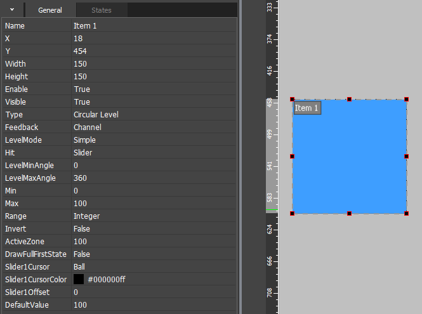422x314 pixels.
Task: Open the panel dropdown arrow beside General tab
Action: point(11,10)
